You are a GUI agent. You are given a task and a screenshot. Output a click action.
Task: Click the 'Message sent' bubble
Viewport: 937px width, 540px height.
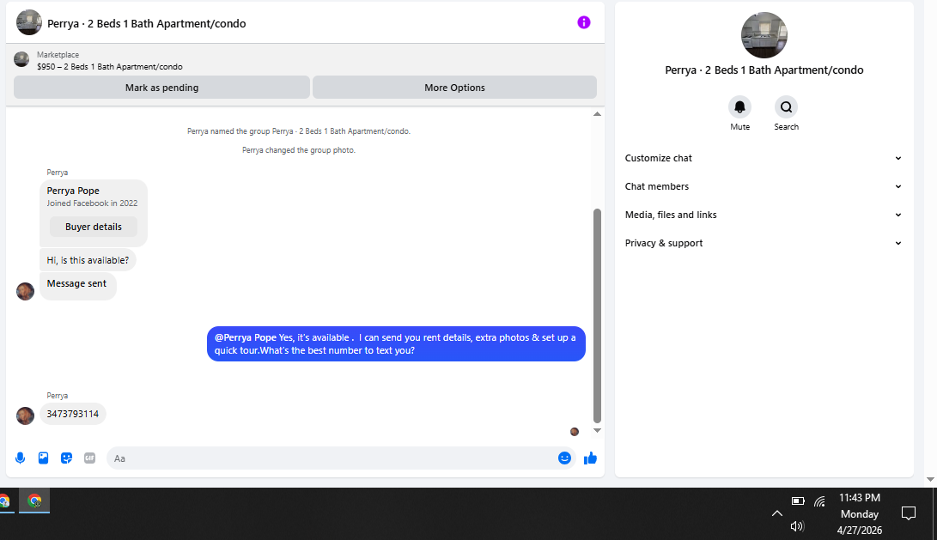(77, 286)
